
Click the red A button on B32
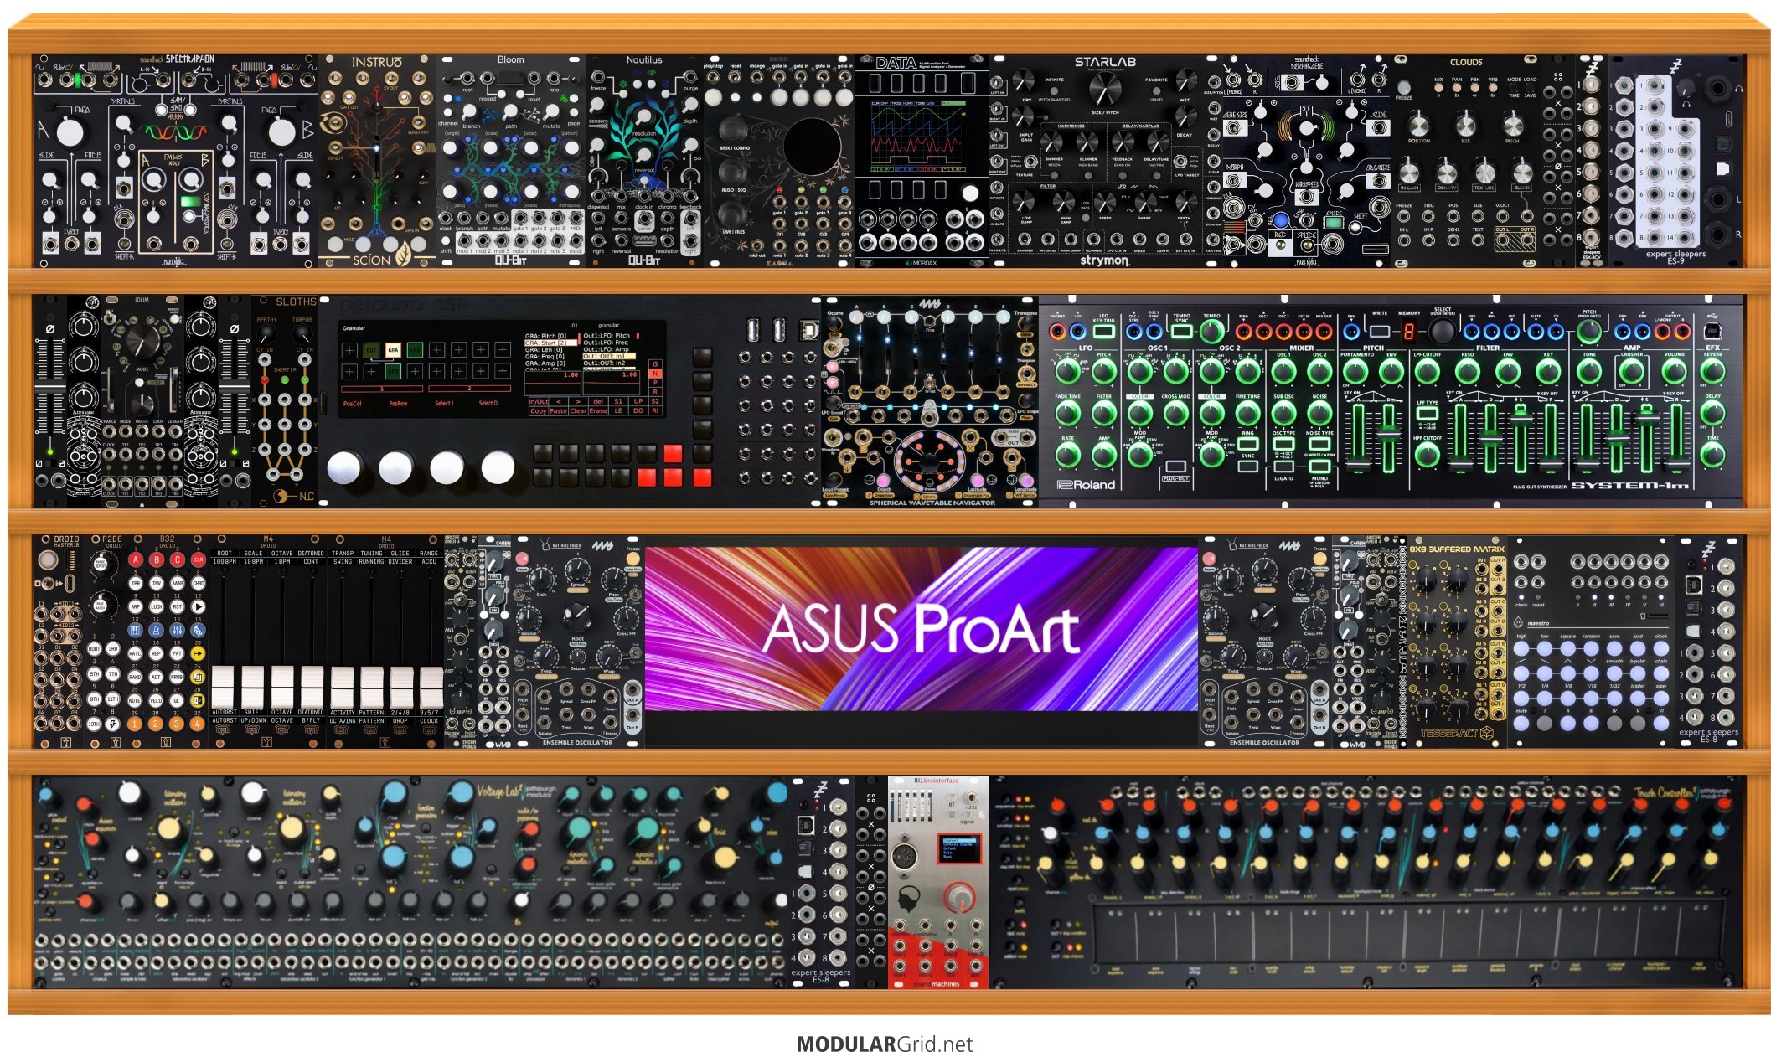136,559
